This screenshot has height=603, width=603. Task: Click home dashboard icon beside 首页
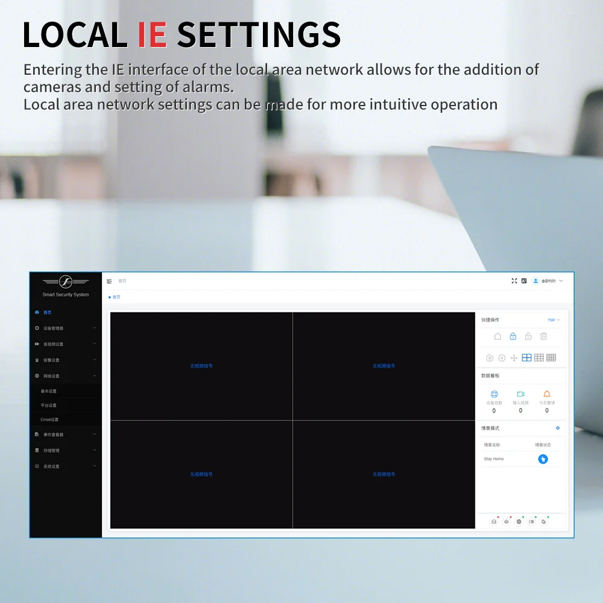tap(37, 312)
